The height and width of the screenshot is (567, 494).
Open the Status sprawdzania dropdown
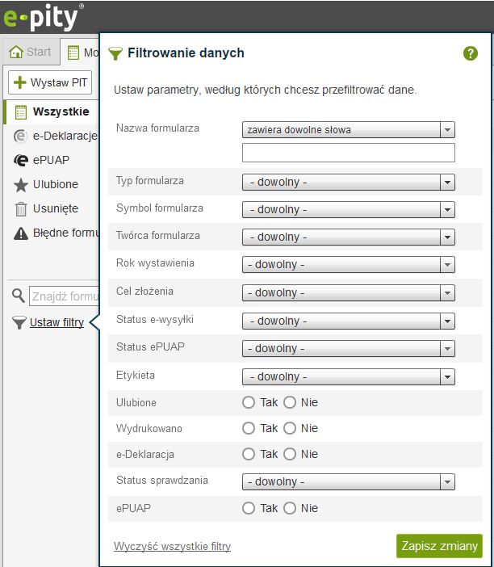point(348,482)
